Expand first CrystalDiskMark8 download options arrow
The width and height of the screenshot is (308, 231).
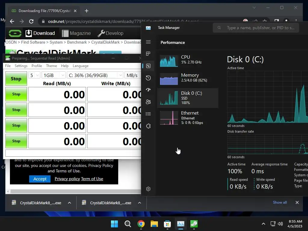69,203
